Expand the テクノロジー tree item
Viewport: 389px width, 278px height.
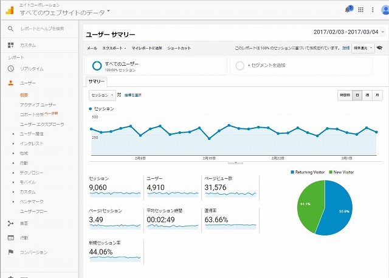coord(13,173)
